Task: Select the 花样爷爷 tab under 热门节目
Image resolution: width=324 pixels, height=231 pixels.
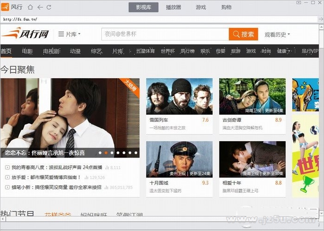Action: click(x=58, y=214)
